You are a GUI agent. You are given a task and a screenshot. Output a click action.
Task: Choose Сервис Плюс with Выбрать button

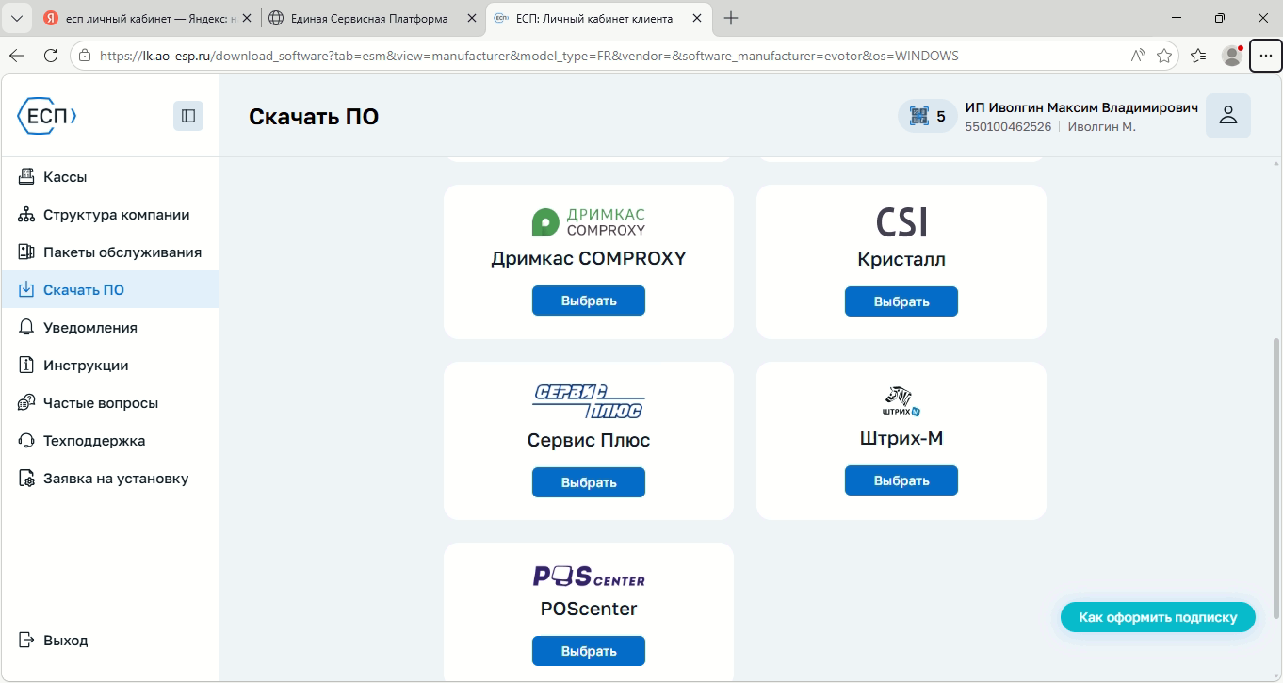coord(589,482)
